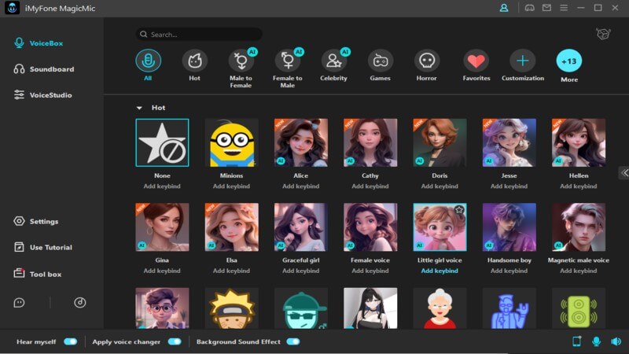This screenshot has height=354, width=629.
Task: Select the green speaker voice thumbnail
Action: click(579, 308)
